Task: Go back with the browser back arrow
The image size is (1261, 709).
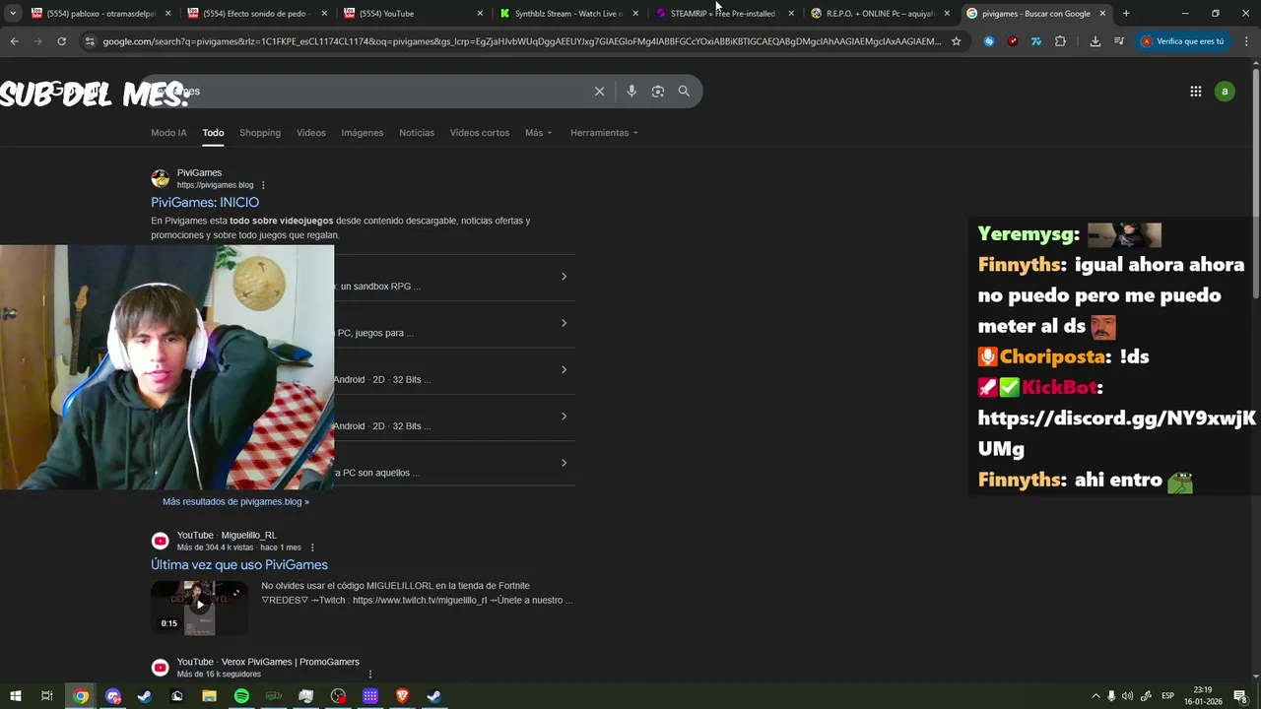Action: click(x=14, y=41)
